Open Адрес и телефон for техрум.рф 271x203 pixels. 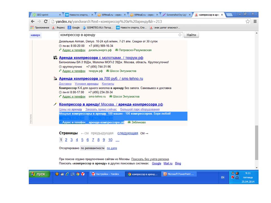click(x=74, y=71)
